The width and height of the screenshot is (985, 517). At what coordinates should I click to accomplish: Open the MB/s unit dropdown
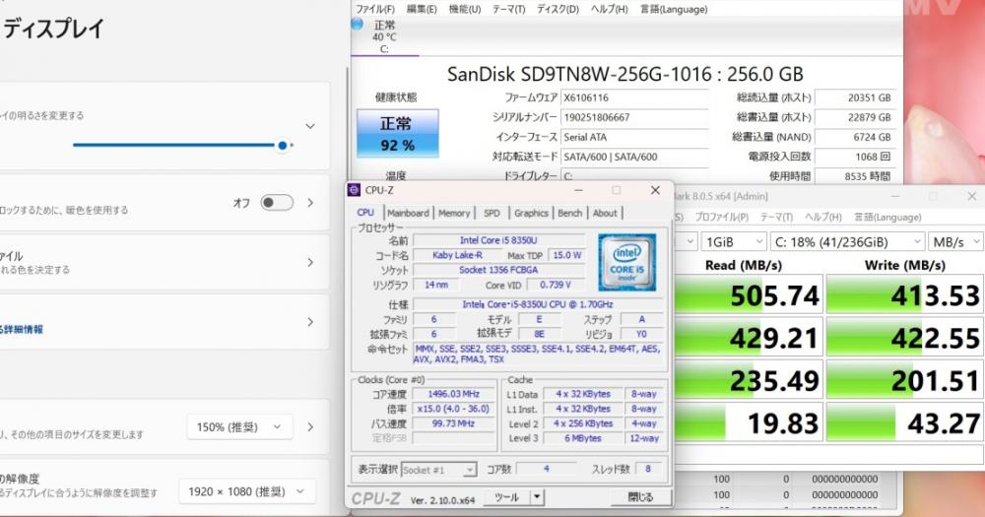[956, 242]
